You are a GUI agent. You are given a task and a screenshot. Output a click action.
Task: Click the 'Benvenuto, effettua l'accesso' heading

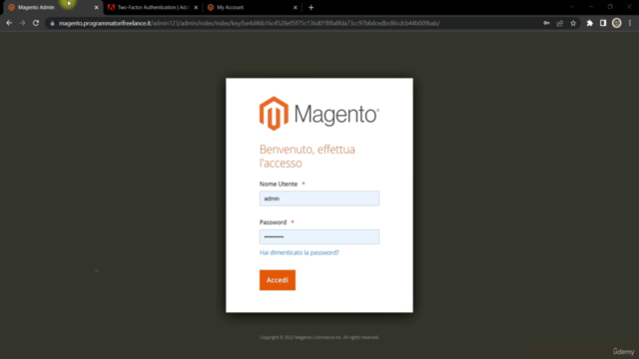[308, 157]
